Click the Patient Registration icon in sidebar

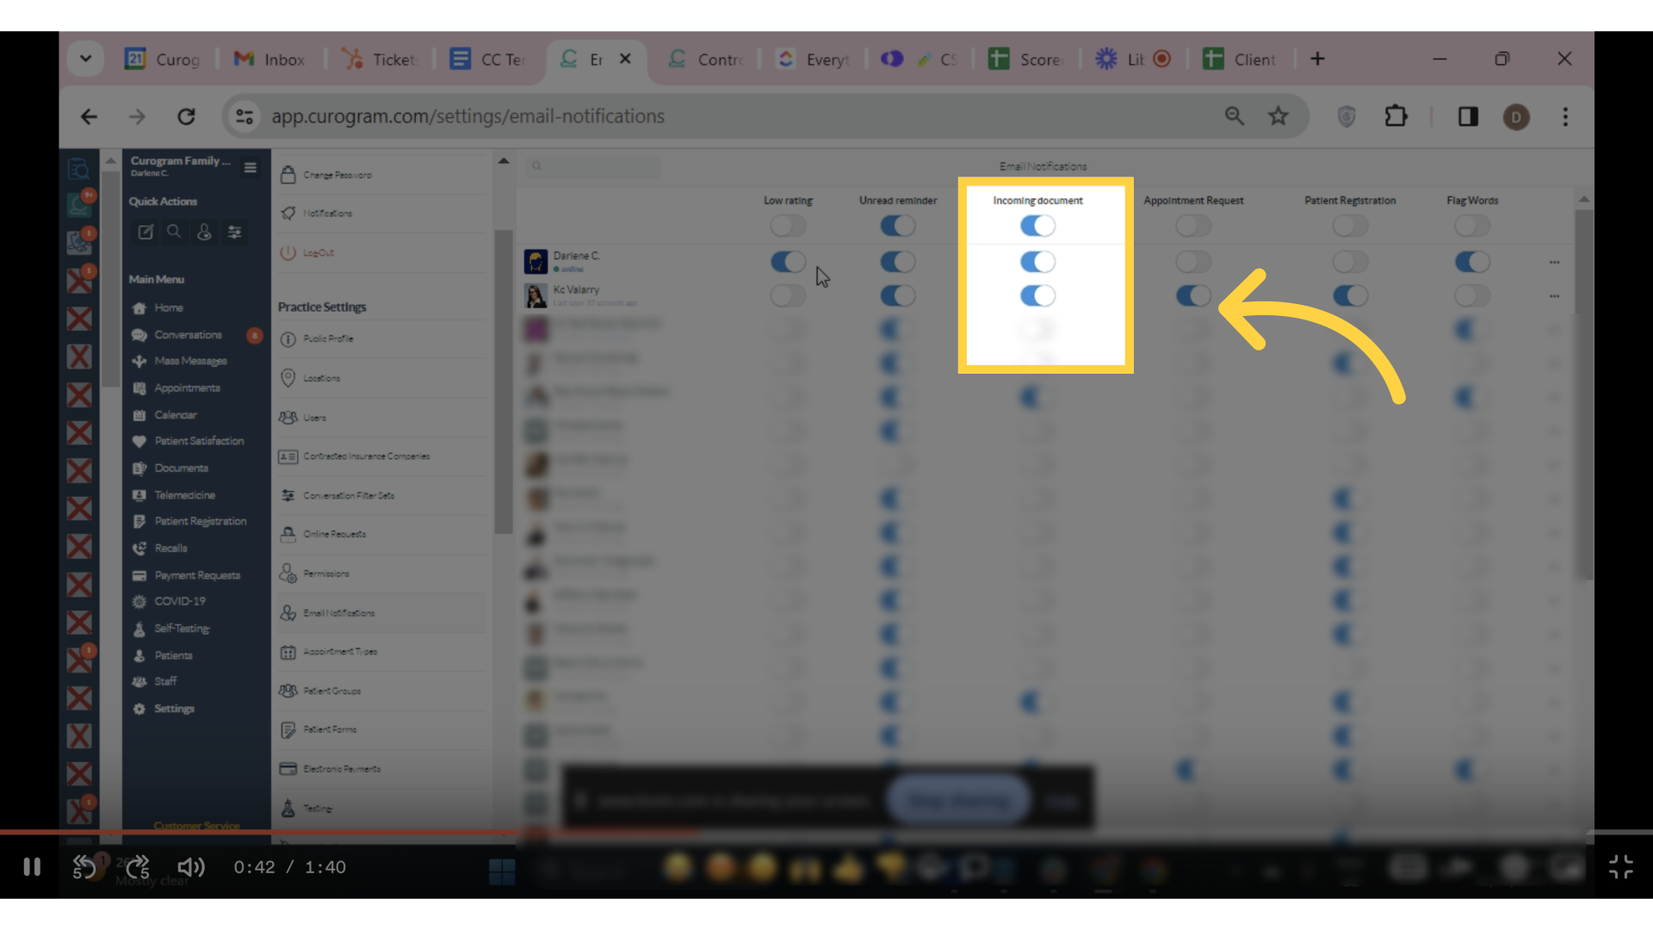click(x=139, y=521)
